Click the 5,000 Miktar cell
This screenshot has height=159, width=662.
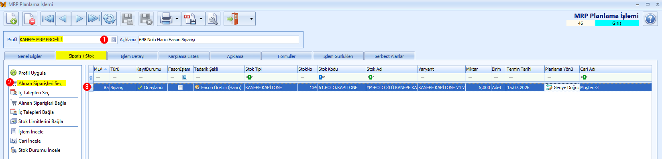coord(478,87)
